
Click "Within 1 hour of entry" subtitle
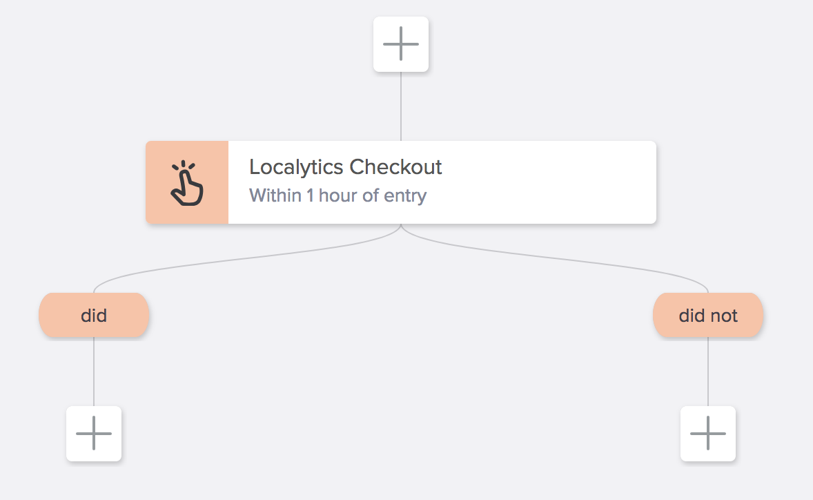[337, 195]
